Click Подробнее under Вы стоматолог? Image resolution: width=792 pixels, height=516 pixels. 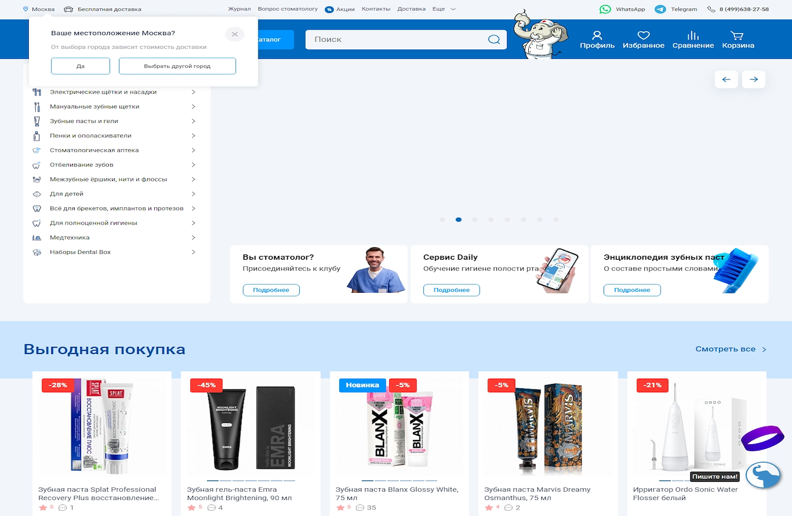(x=271, y=290)
